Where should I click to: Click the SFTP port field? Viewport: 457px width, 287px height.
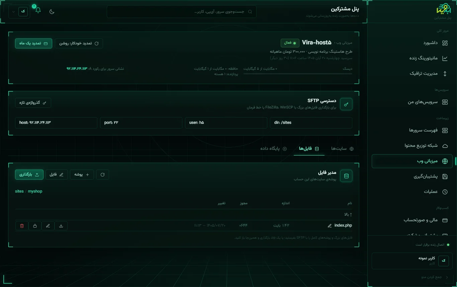click(141, 123)
